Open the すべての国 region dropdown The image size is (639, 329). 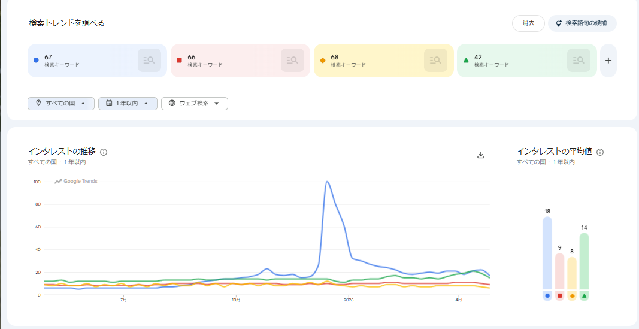(61, 103)
